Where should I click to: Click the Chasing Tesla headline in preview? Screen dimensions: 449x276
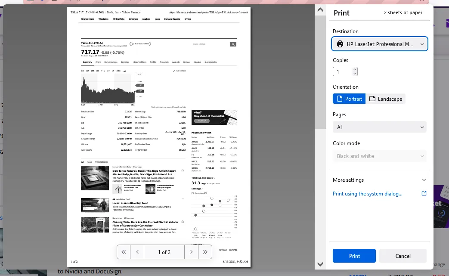click(145, 223)
